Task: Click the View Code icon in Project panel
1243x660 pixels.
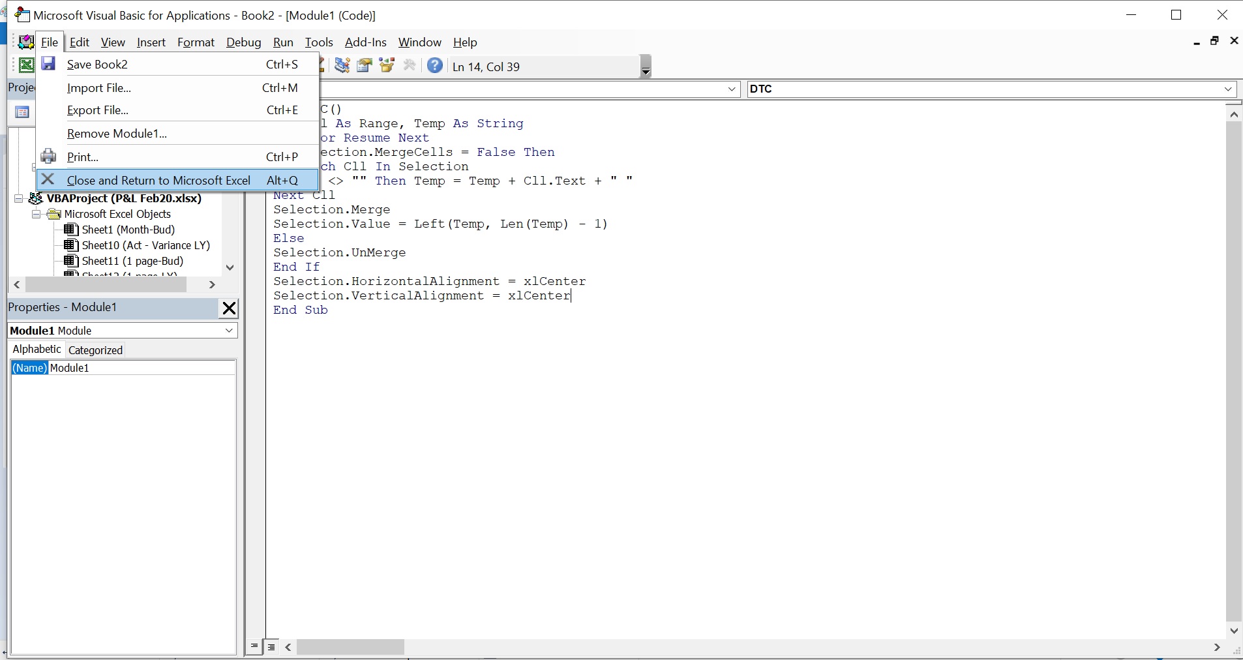Action: [22, 112]
